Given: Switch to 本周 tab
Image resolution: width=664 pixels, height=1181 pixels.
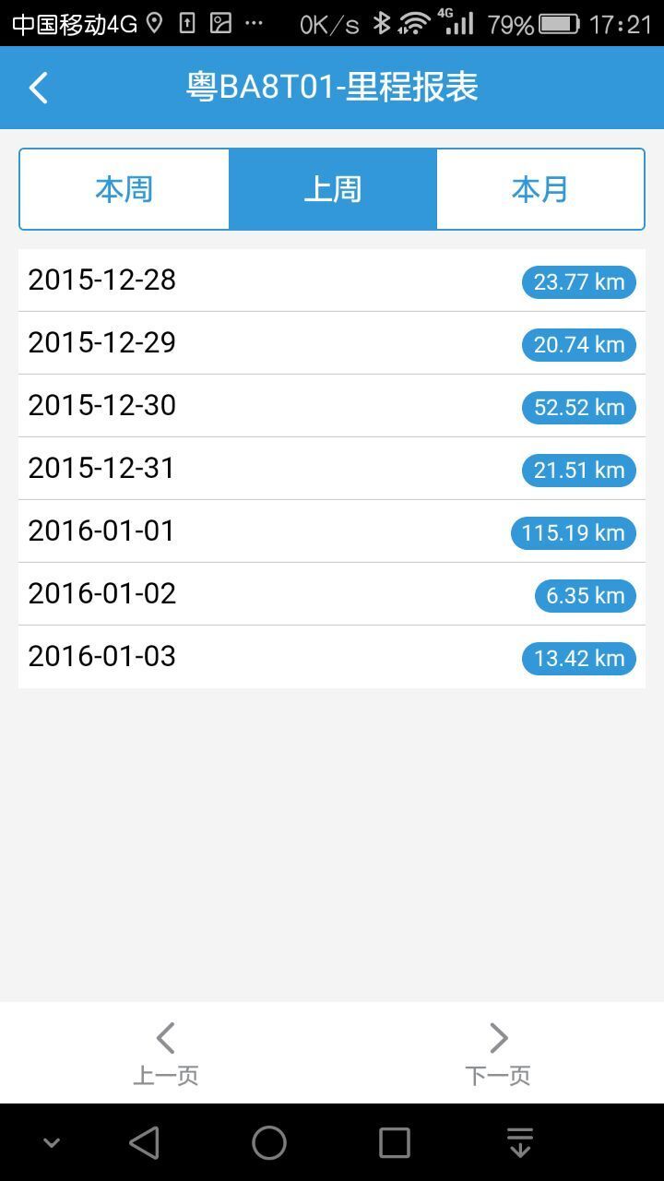Looking at the screenshot, I should (125, 189).
